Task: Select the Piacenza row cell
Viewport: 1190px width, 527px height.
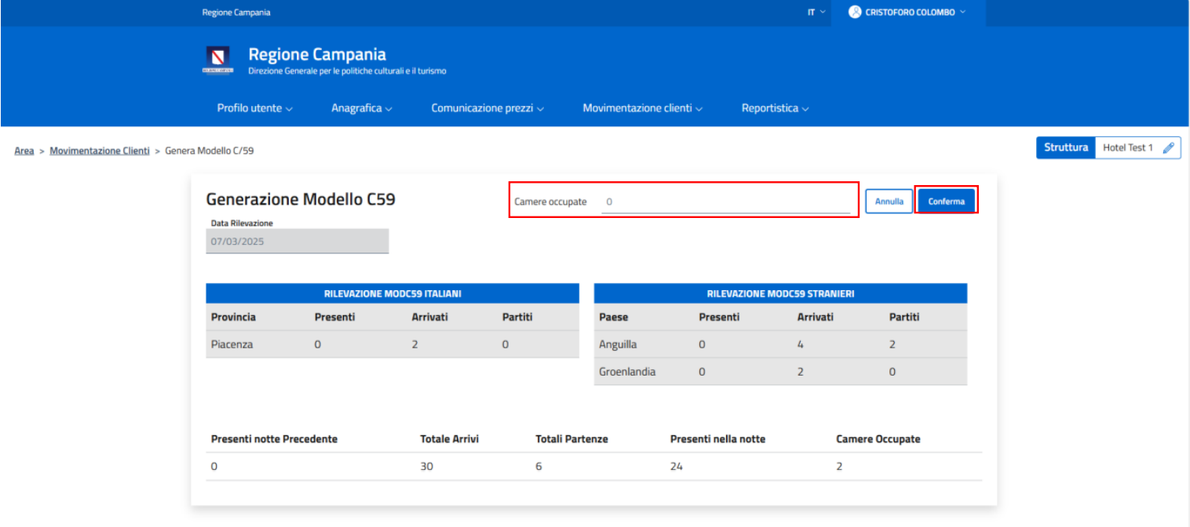Action: point(232,344)
